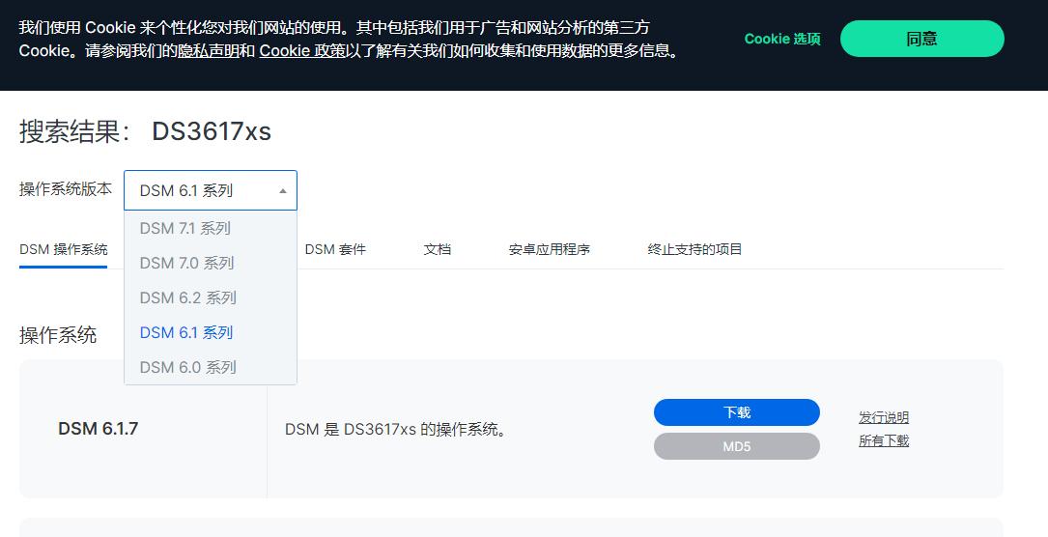
Task: Select DSM 7.1 系列 from the list
Action: coord(210,229)
